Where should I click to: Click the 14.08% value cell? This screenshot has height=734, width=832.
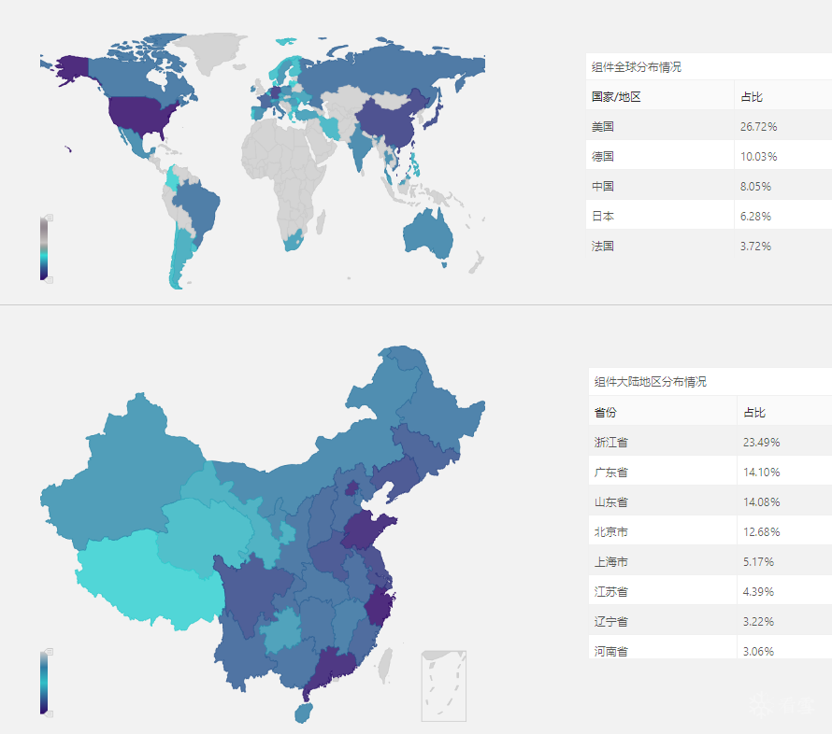784,501
